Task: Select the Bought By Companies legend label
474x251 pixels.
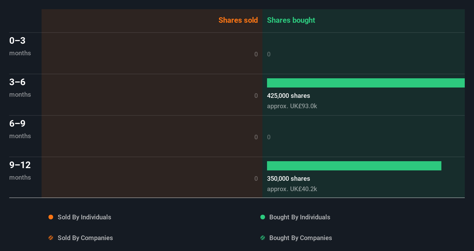Action: [301, 238]
